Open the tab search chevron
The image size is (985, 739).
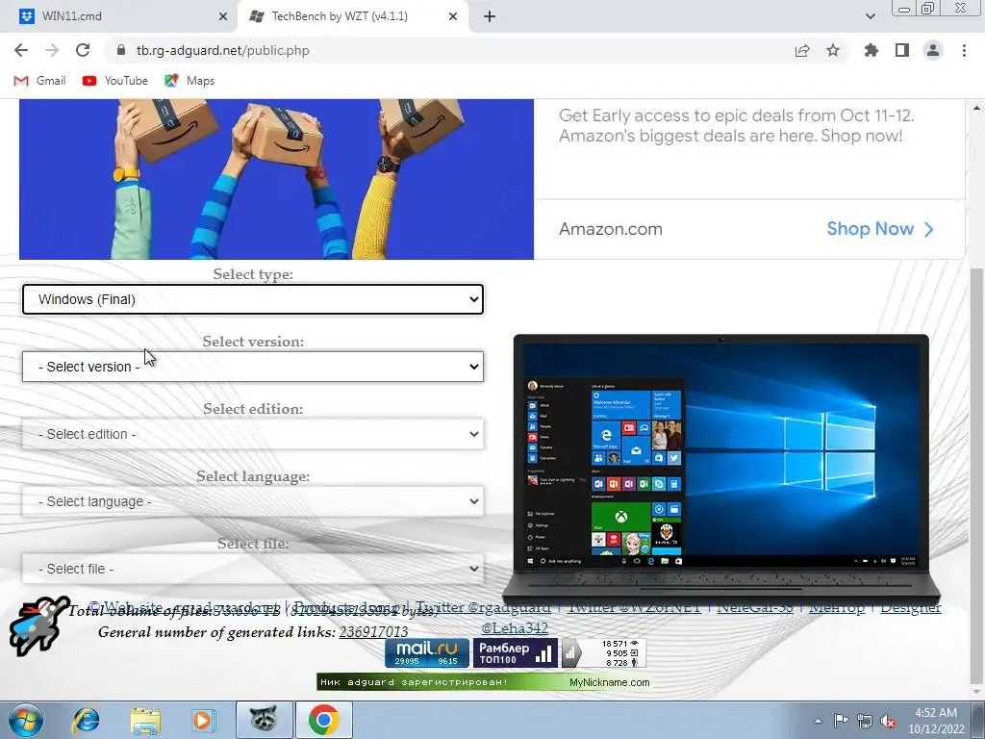tap(870, 16)
